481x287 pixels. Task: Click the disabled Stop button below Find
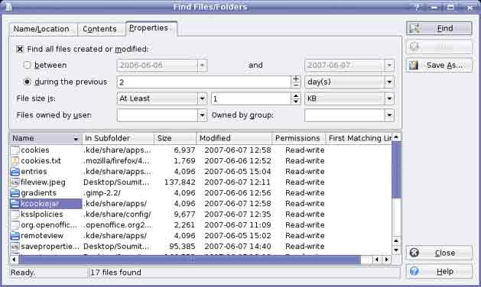tap(439, 47)
